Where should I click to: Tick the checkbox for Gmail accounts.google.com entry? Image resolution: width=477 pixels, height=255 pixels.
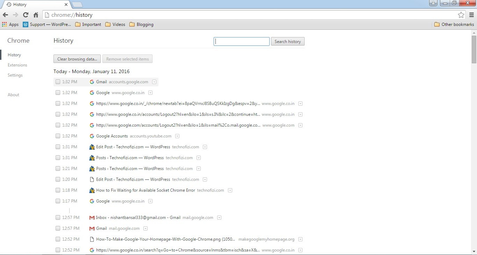coord(58,82)
